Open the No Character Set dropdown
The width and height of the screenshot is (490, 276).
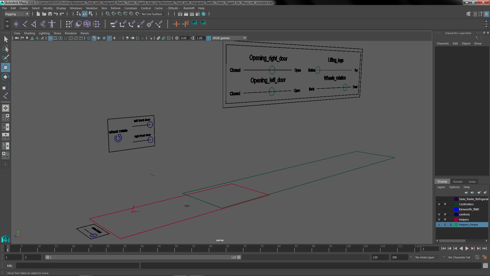tap(460, 257)
